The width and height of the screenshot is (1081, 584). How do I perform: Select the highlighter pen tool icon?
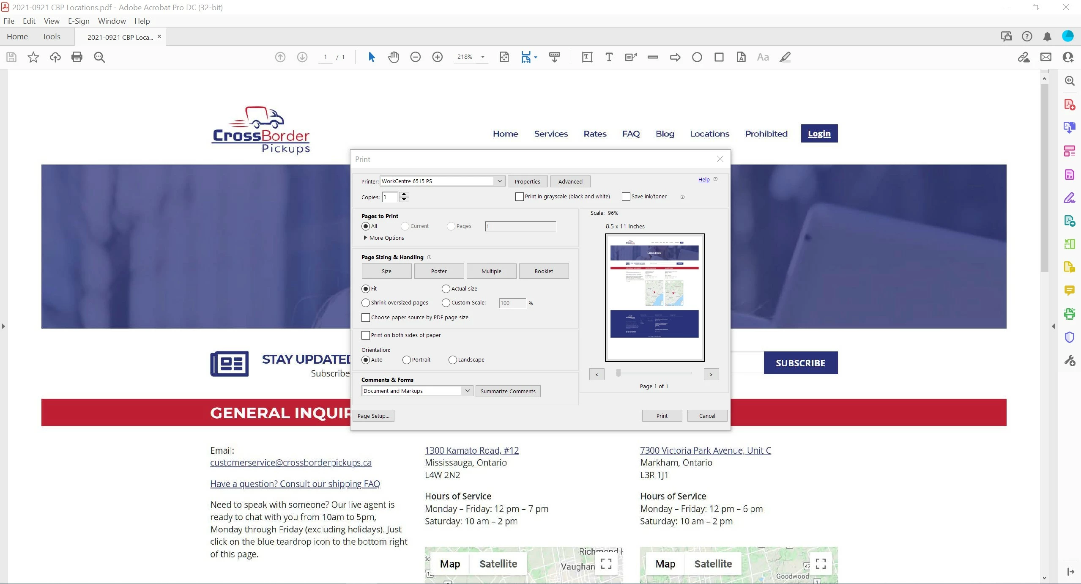click(x=785, y=57)
